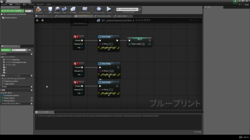
Task: Click Player Janken value field on Set node
Action: 143,44
